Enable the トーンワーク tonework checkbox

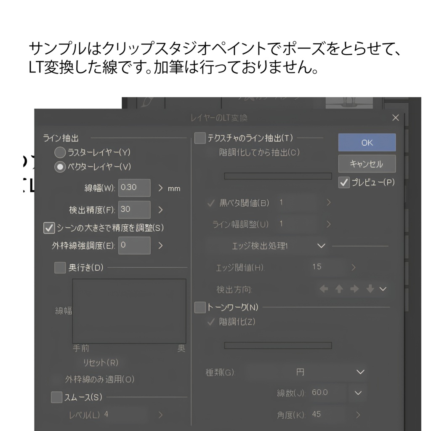pos(200,308)
